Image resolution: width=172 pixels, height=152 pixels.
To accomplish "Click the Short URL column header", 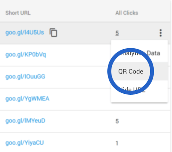I will (18, 13).
